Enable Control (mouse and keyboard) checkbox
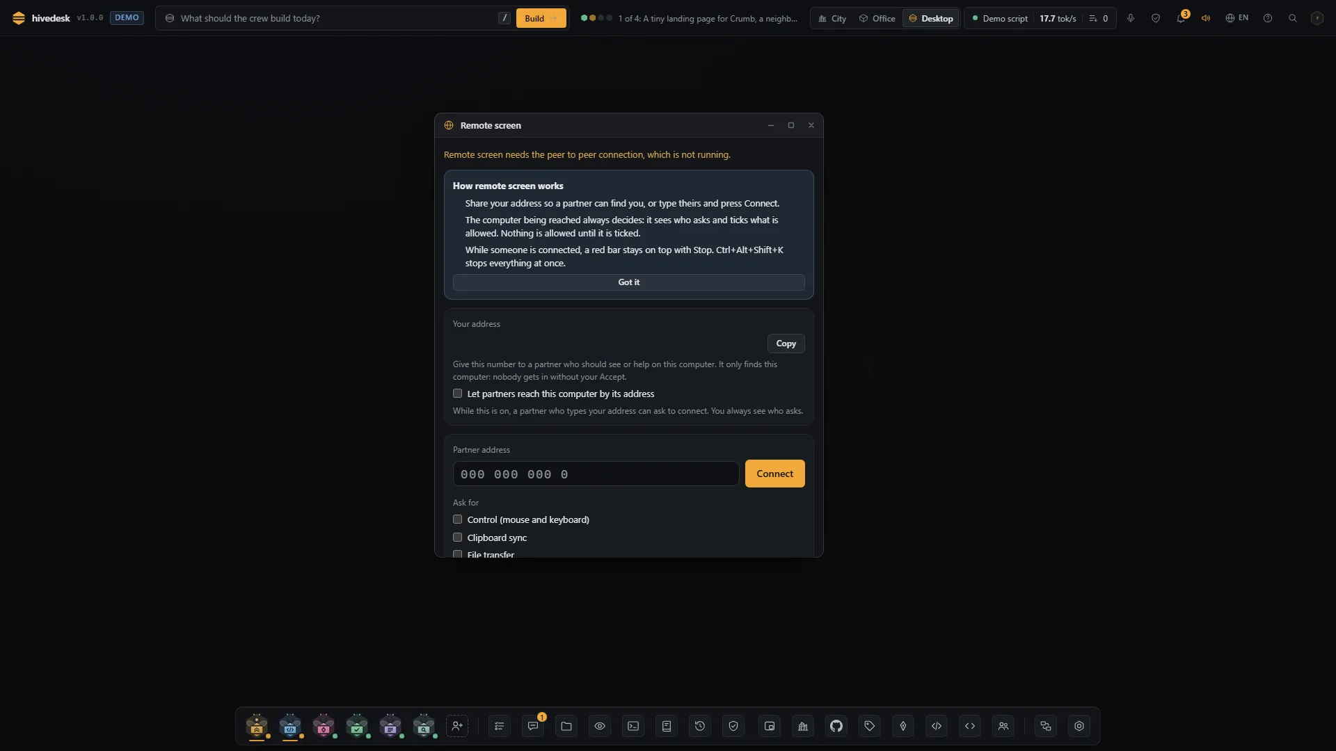 [457, 519]
